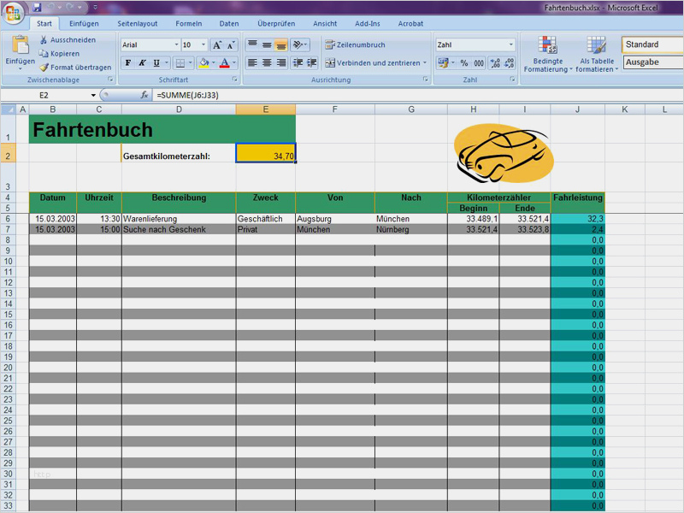
Task: Open Bedingte Formatierung
Action: pyautogui.click(x=547, y=55)
